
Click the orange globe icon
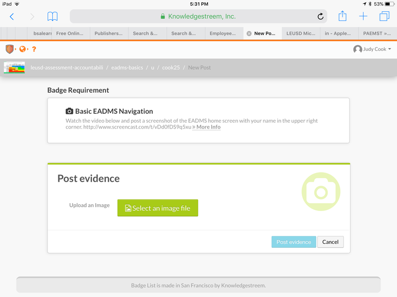[x=23, y=49]
